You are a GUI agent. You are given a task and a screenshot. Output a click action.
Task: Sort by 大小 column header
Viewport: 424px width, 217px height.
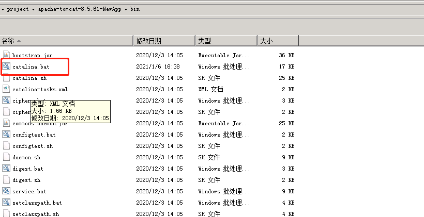tap(278, 41)
